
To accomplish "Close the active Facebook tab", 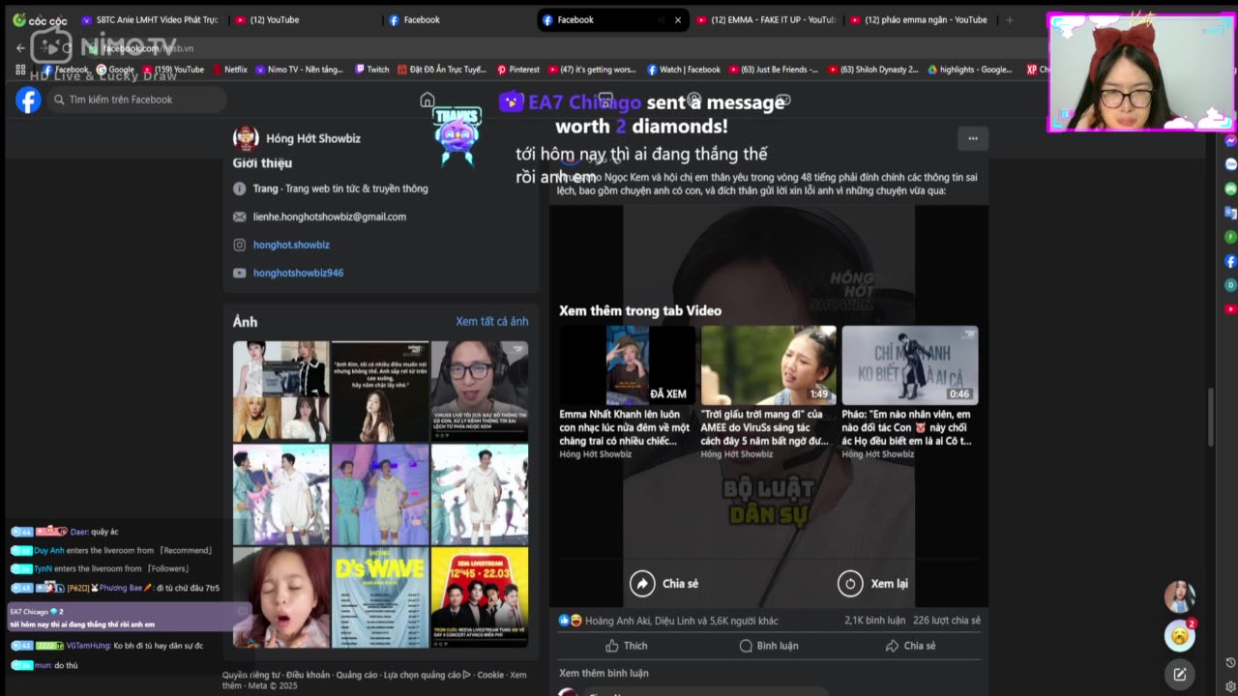I will pos(677,19).
